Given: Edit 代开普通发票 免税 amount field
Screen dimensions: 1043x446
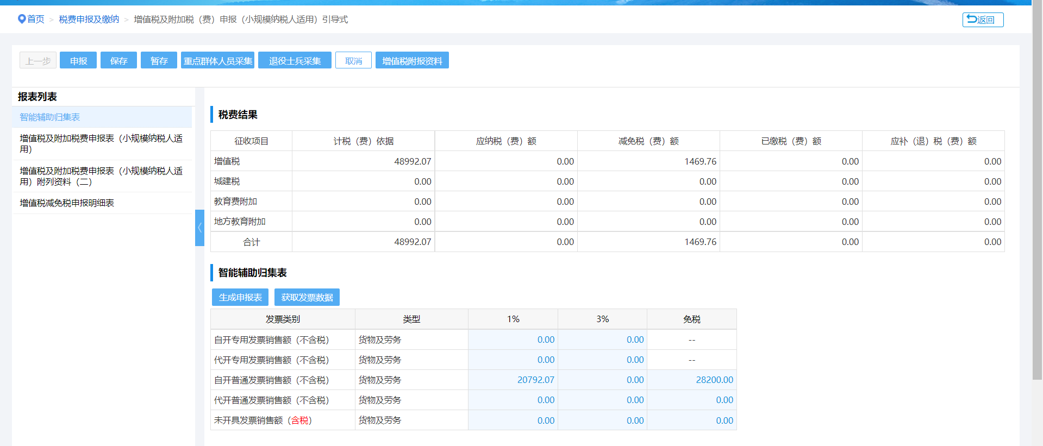Looking at the screenshot, I should (692, 400).
